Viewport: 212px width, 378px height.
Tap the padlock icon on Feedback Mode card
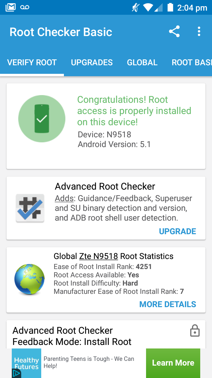pyautogui.click(x=195, y=330)
